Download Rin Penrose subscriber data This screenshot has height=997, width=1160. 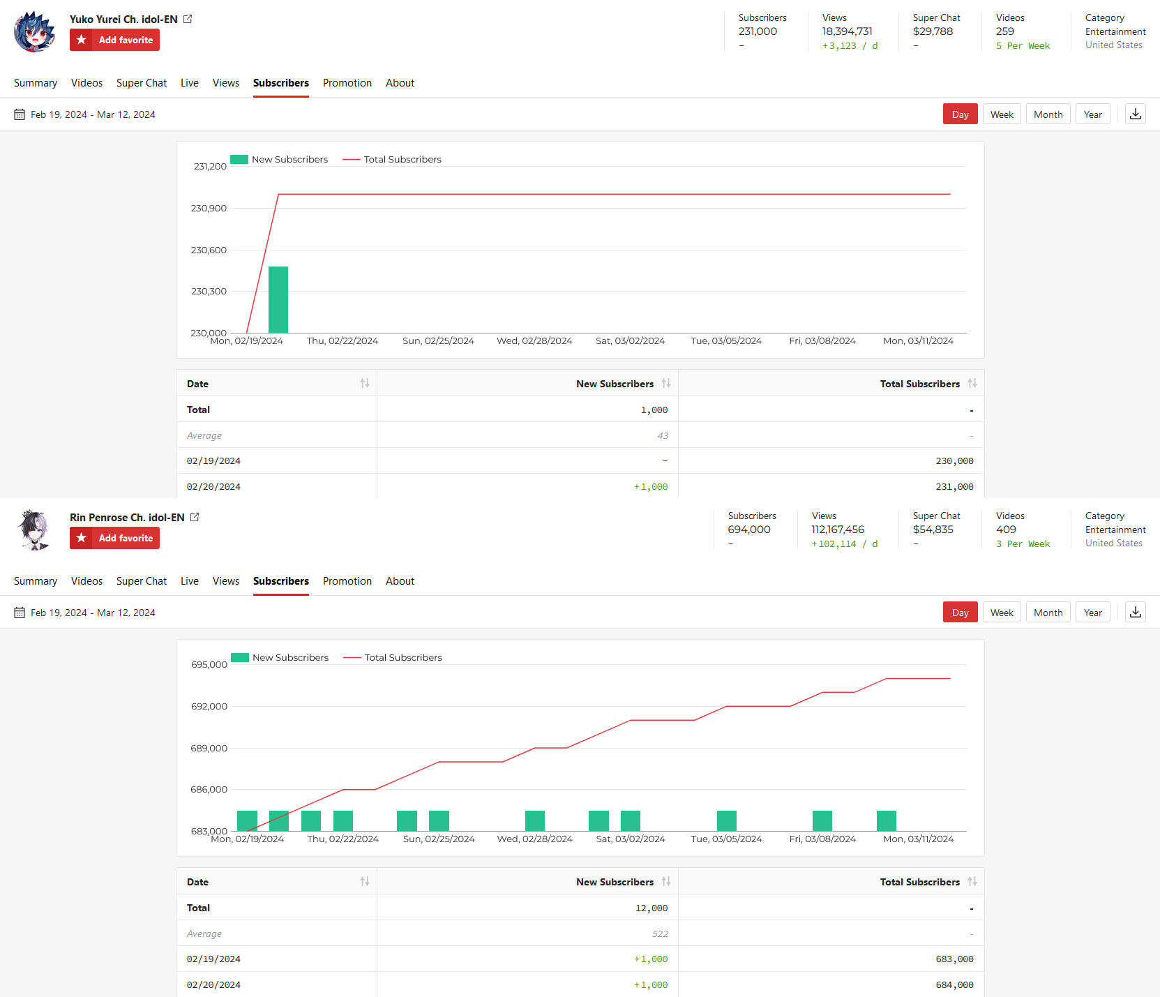coord(1135,613)
